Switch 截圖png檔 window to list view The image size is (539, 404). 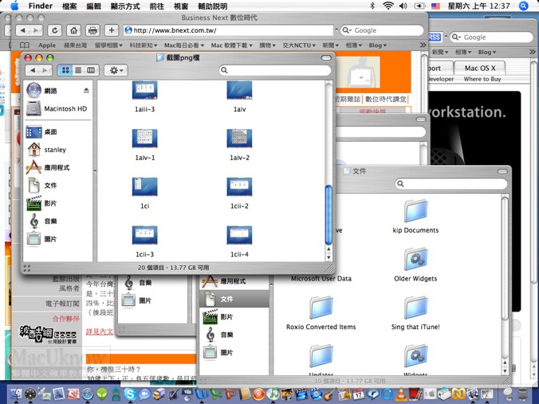78,70
